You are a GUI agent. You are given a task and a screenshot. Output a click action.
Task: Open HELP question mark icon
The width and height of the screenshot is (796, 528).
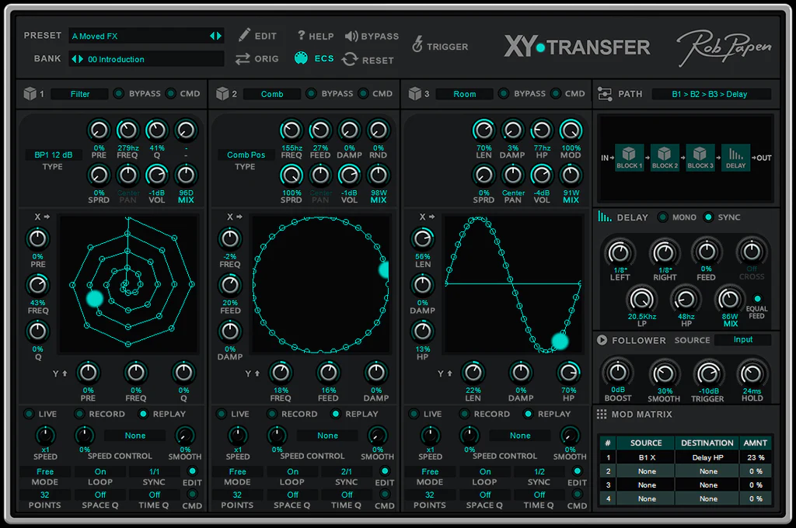[x=301, y=35]
